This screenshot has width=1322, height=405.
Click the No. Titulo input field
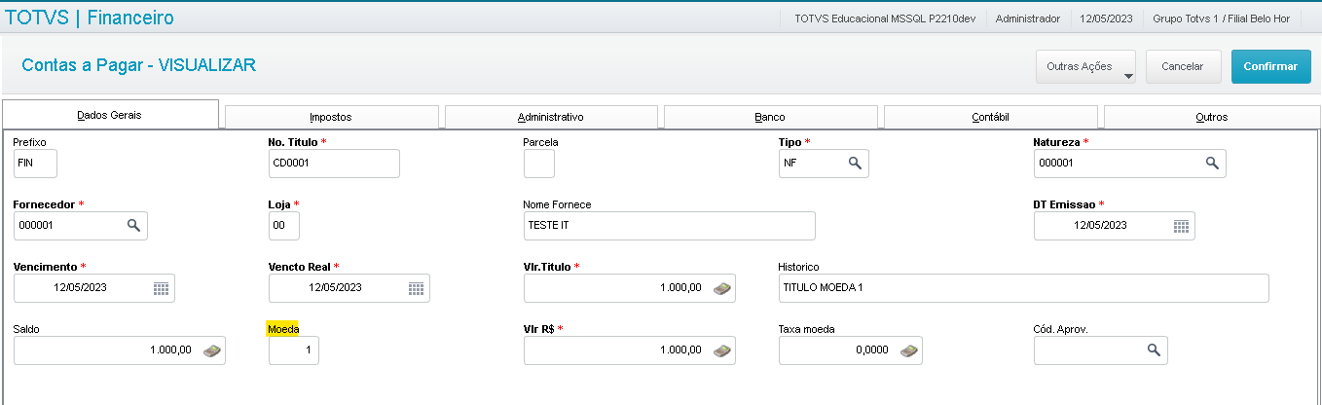(x=333, y=164)
